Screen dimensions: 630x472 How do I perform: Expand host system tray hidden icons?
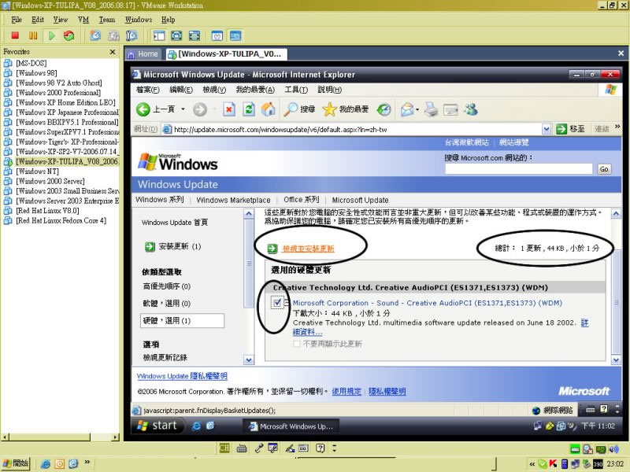pos(532,464)
